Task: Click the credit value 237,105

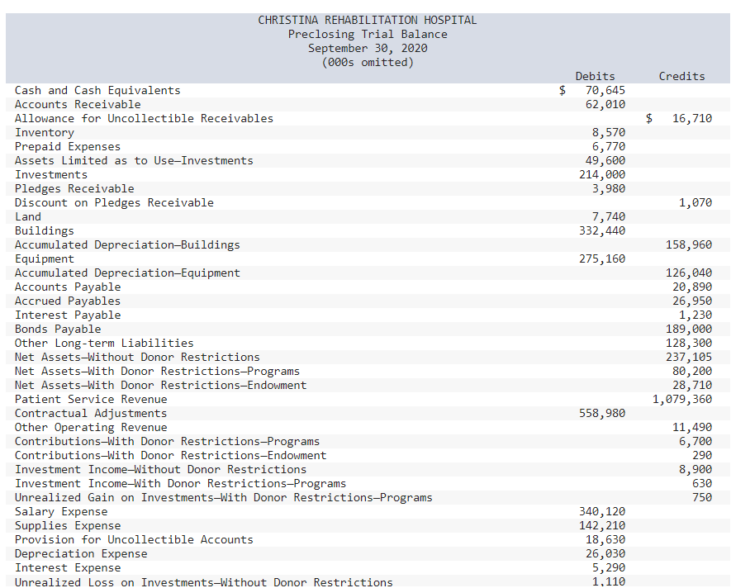Action: [x=689, y=357]
